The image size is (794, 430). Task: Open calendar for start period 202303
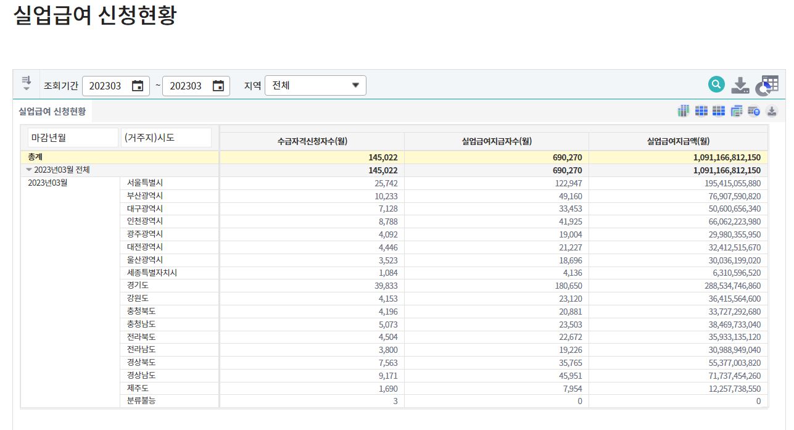tap(138, 86)
